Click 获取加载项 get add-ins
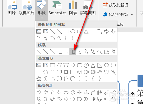The width and height of the screenshot is (143, 104). 115,5
